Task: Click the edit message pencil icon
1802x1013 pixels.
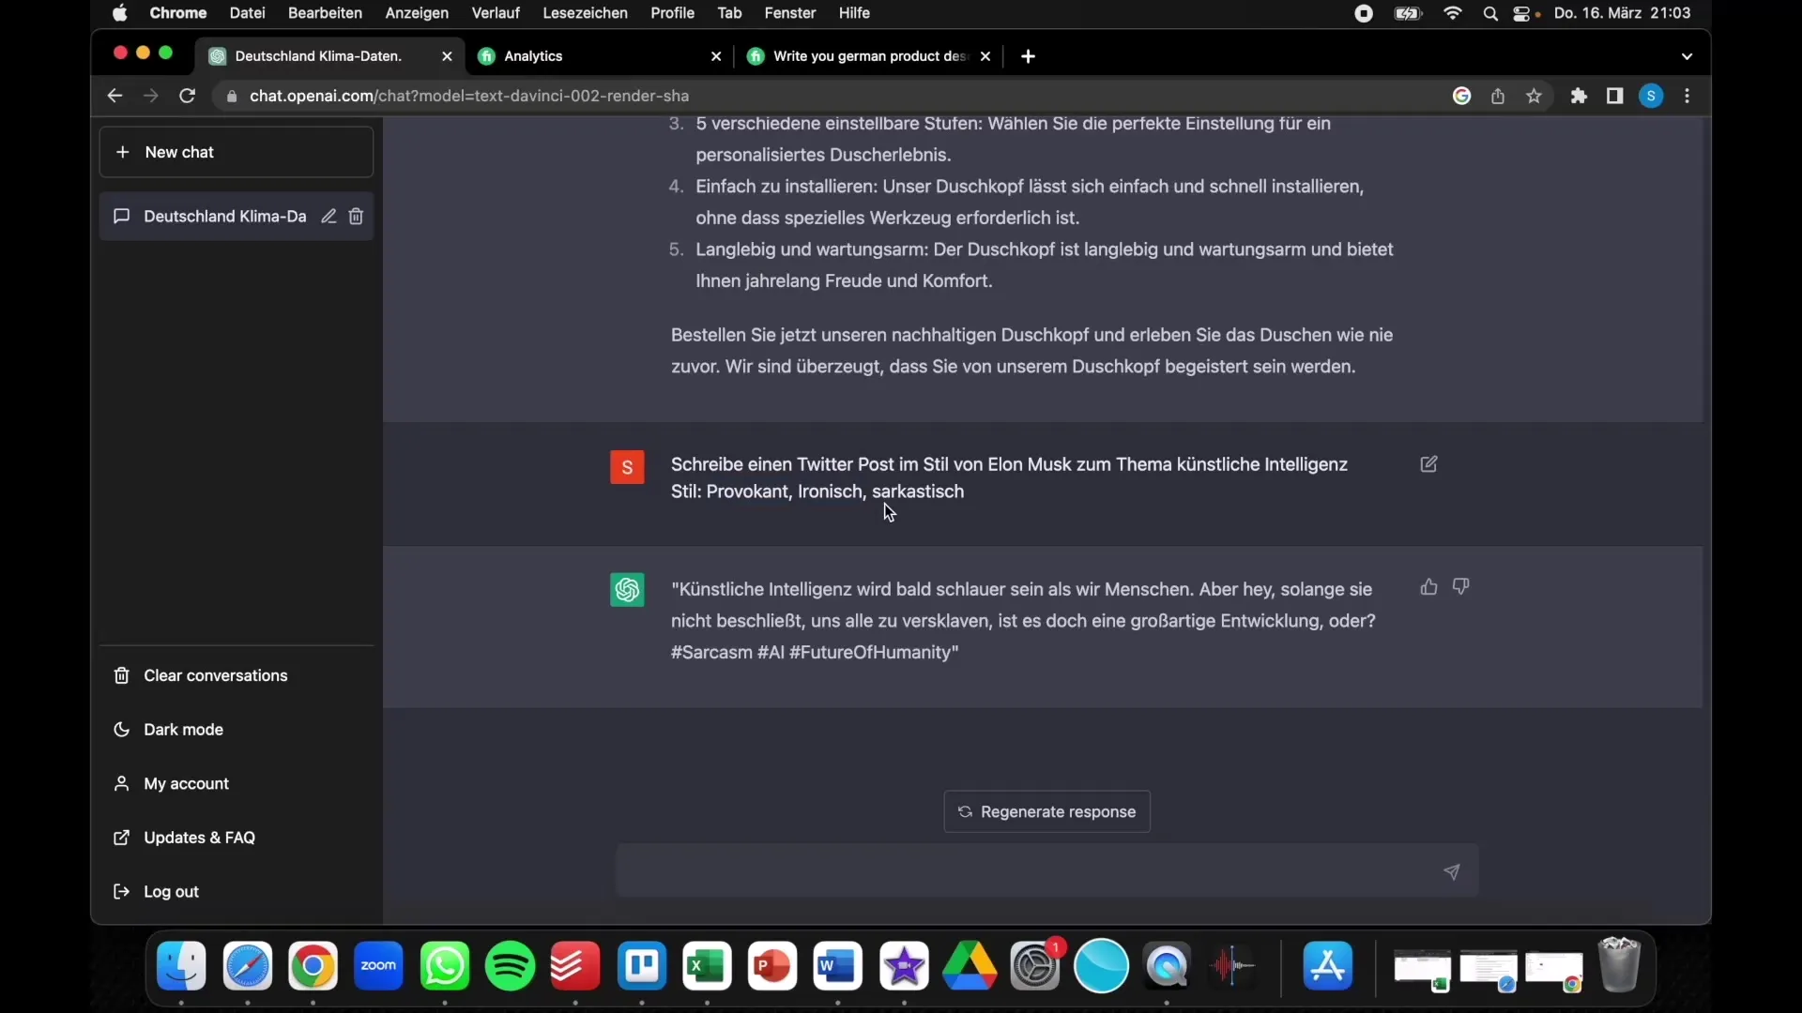Action: [1429, 462]
